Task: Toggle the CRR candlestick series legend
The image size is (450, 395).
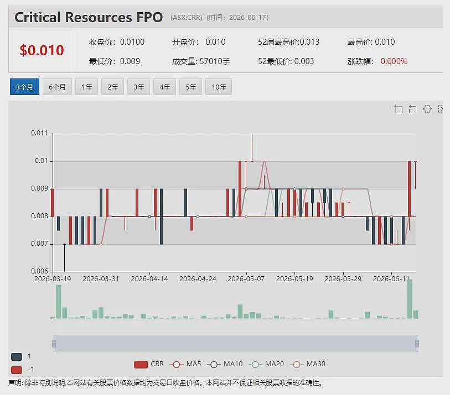Action: (x=149, y=364)
